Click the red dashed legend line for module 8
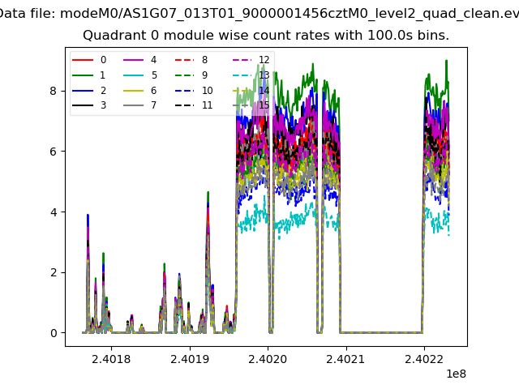This screenshot has width=519, height=389. [185, 60]
